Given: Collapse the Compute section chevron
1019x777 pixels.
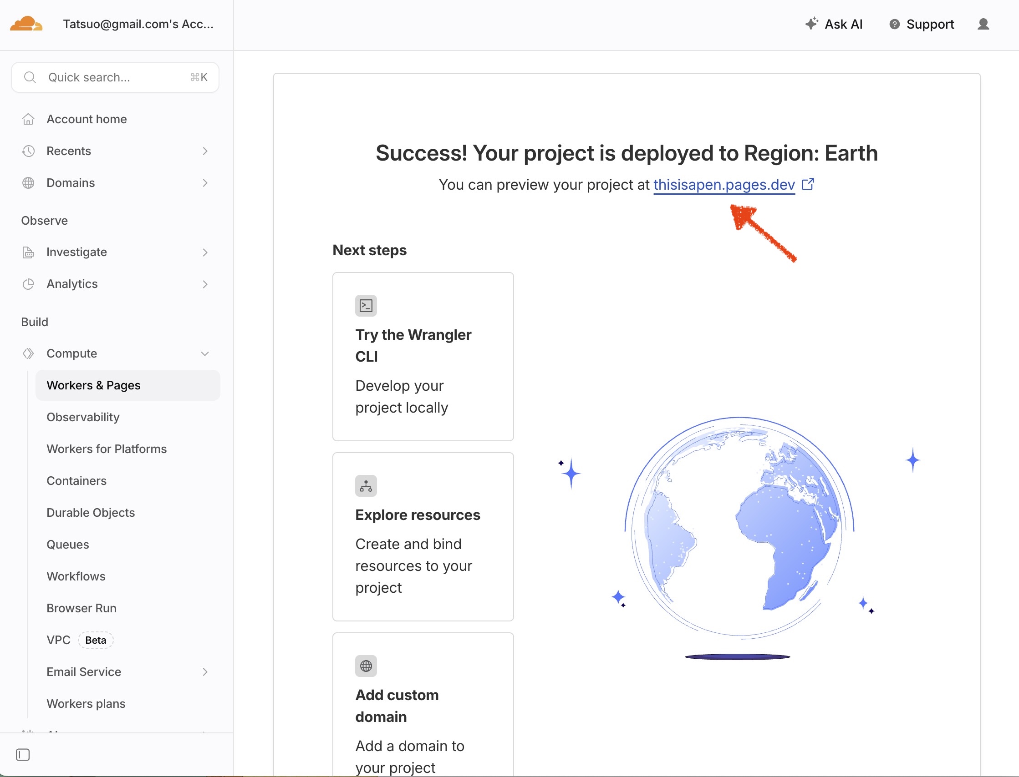Looking at the screenshot, I should (205, 354).
